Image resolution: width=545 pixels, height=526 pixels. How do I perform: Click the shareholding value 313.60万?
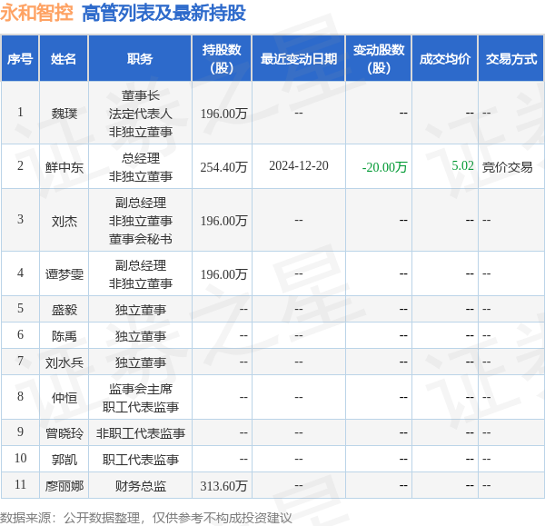[223, 486]
